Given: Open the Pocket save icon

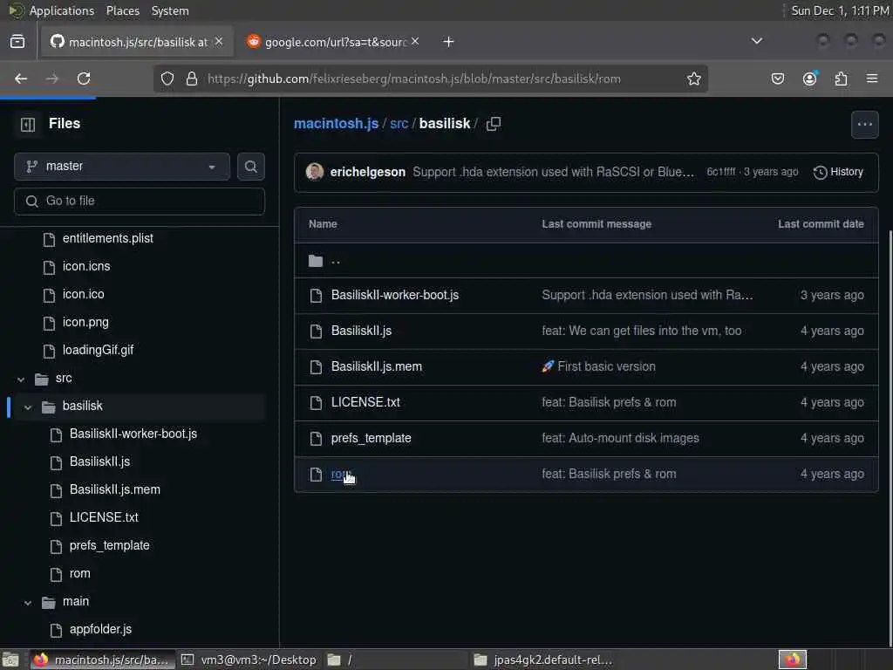Looking at the screenshot, I should pos(777,79).
